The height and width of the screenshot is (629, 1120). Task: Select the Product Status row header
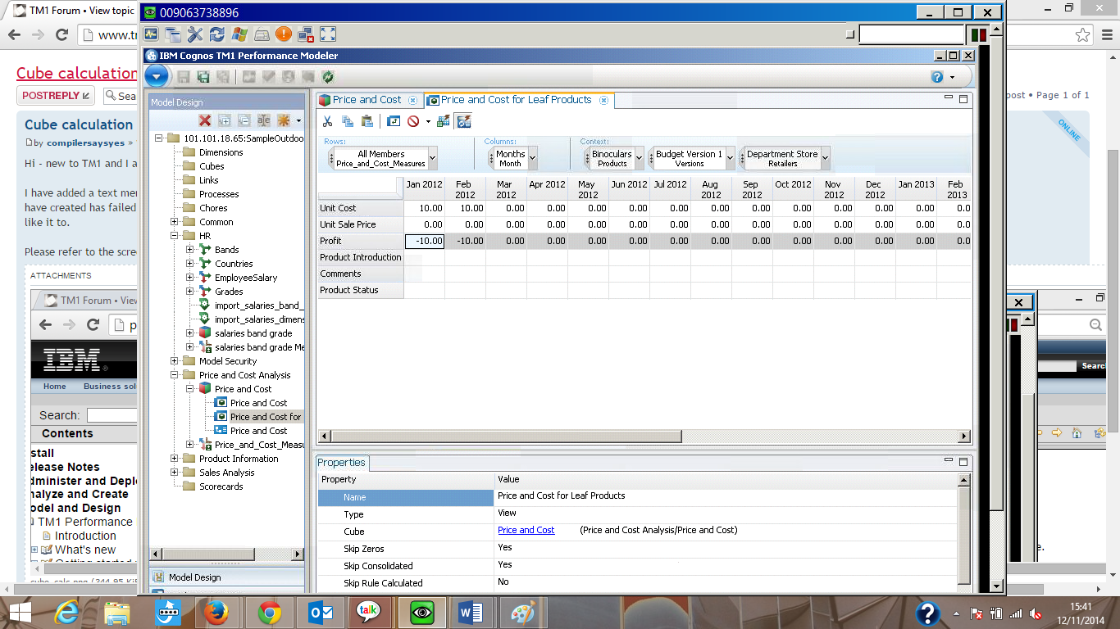pyautogui.click(x=360, y=290)
